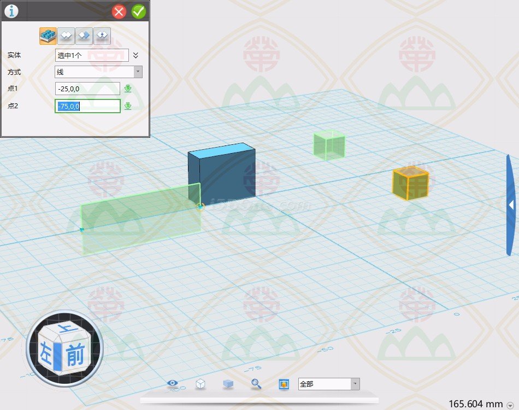Click the 前 face on the view cube

click(x=75, y=355)
